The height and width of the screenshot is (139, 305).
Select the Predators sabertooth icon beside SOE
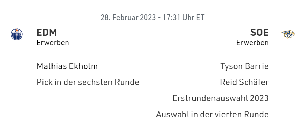coord(288,34)
